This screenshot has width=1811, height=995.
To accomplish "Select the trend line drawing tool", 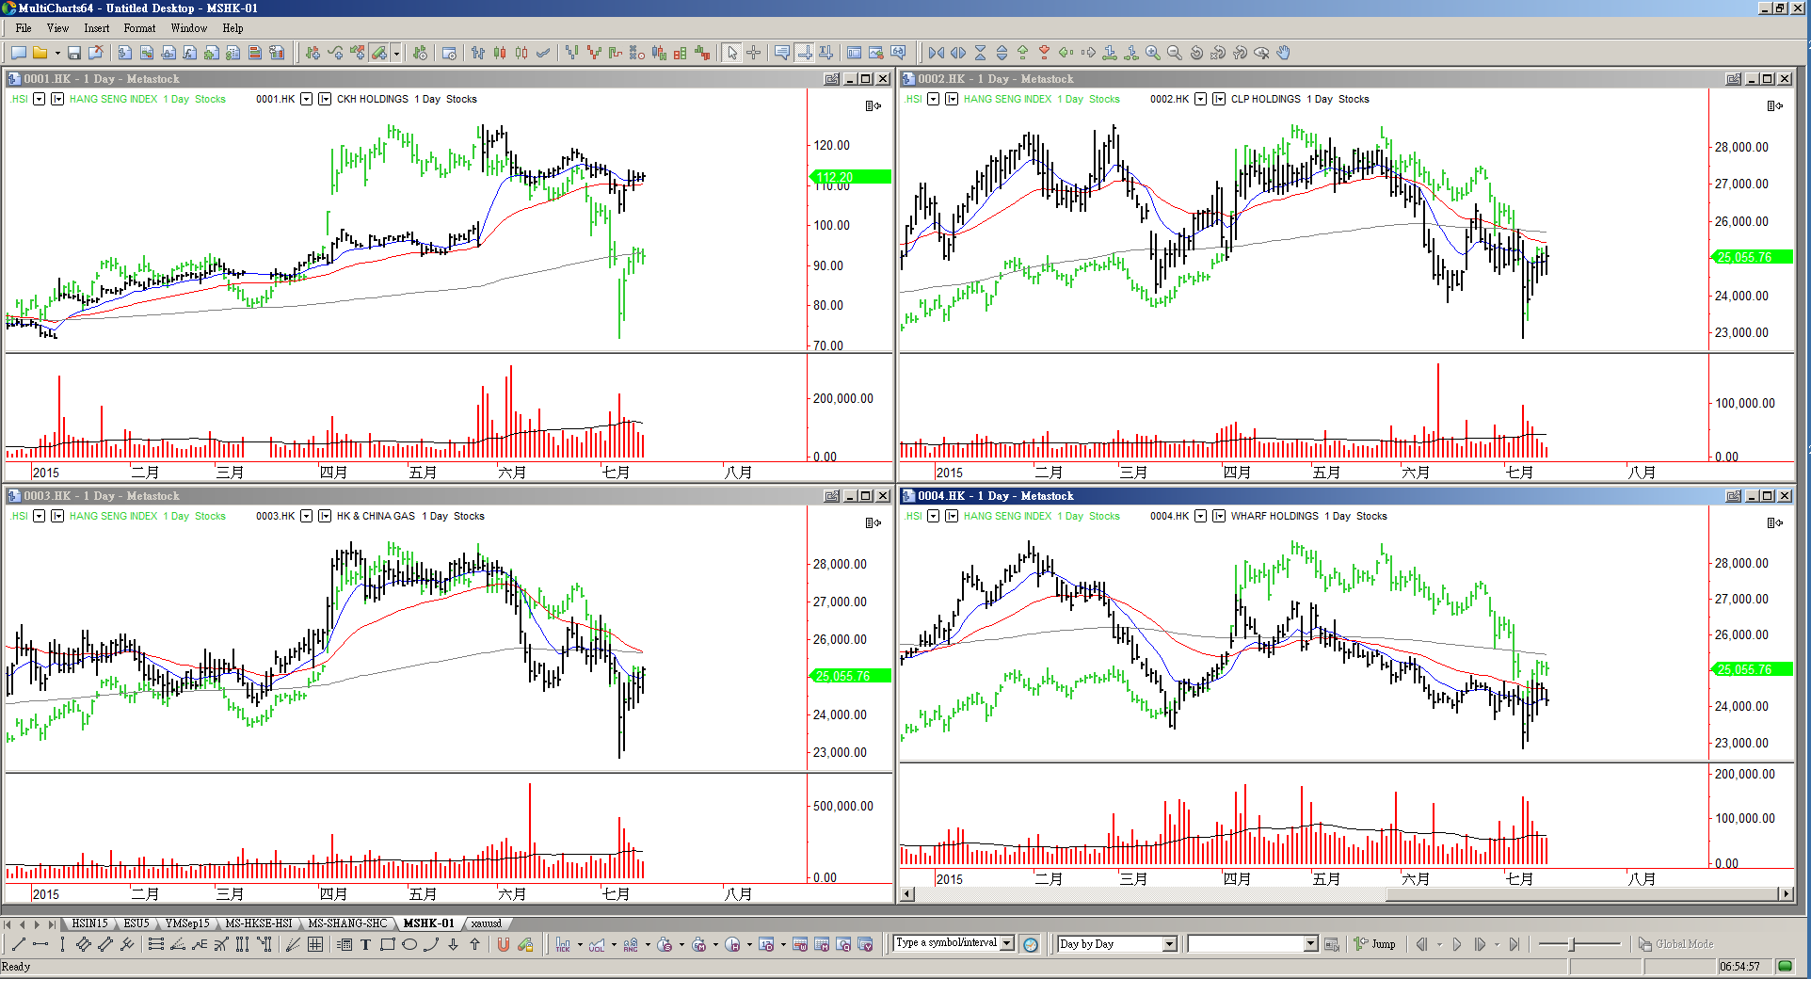I will tap(18, 944).
